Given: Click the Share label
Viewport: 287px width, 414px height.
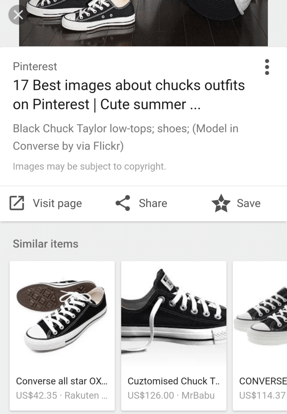Looking at the screenshot, I should tap(153, 203).
